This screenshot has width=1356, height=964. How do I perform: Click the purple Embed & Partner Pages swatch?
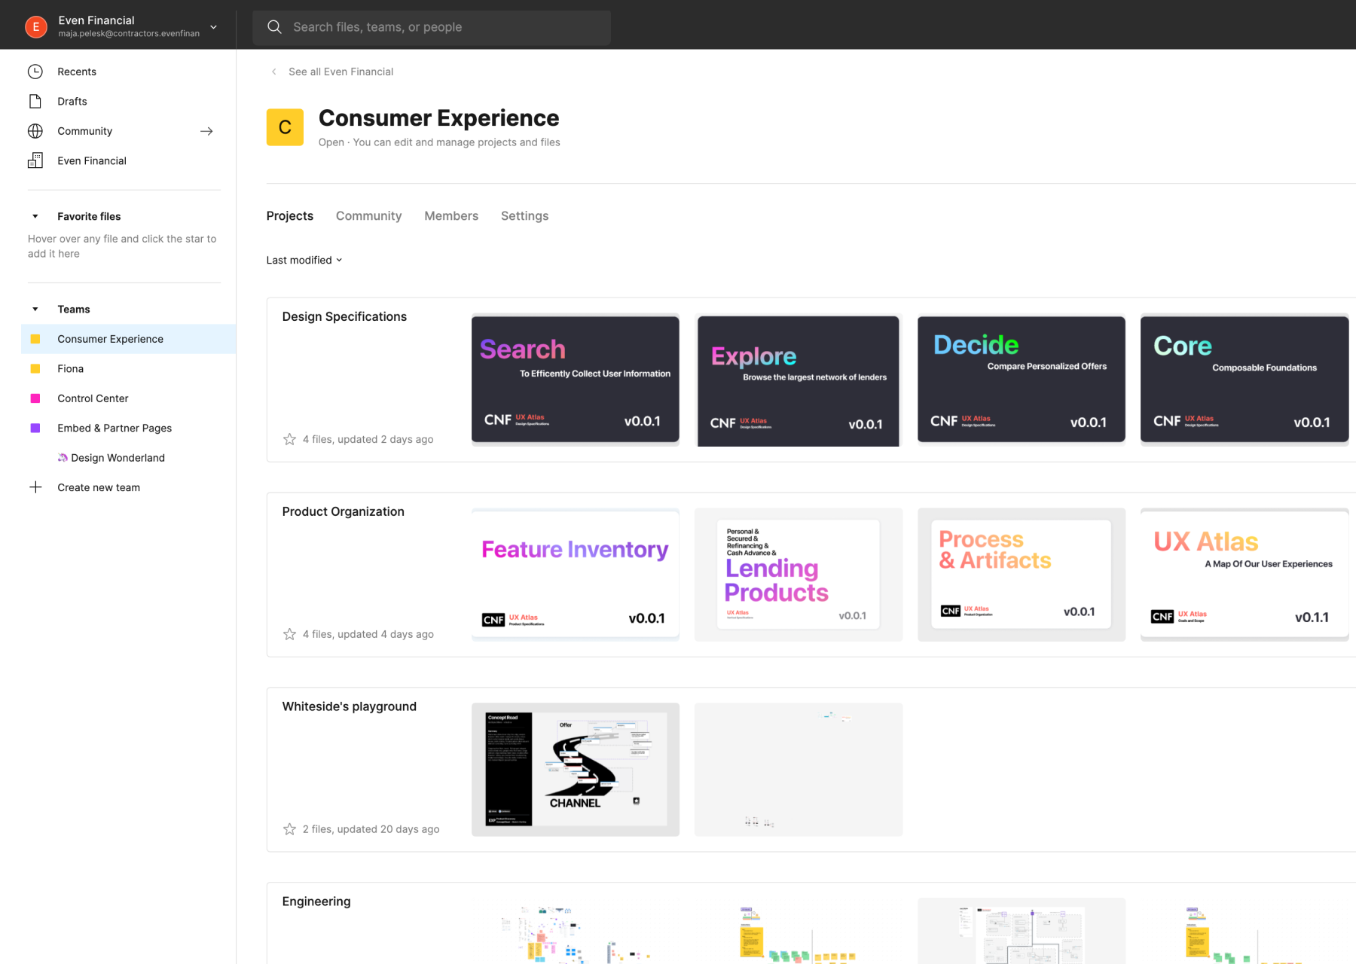coord(35,428)
